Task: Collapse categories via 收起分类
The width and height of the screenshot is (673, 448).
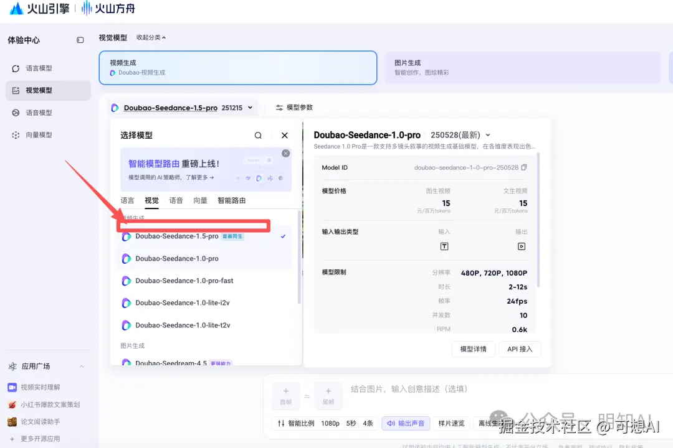Action: click(151, 37)
